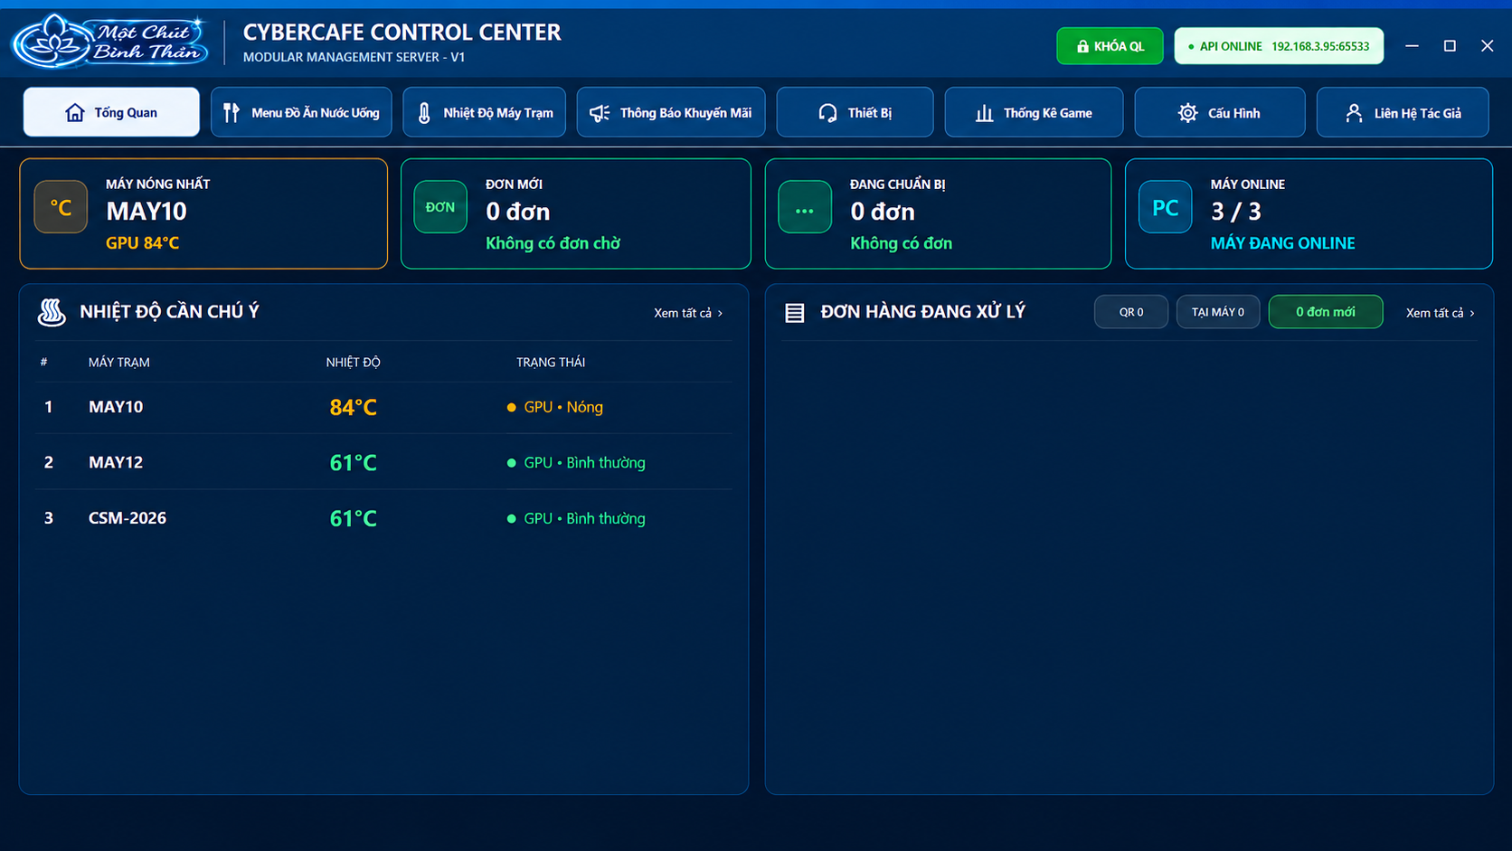Click the bar chart Thống Kê Game icon
This screenshot has height=851, width=1512.
pos(984,112)
